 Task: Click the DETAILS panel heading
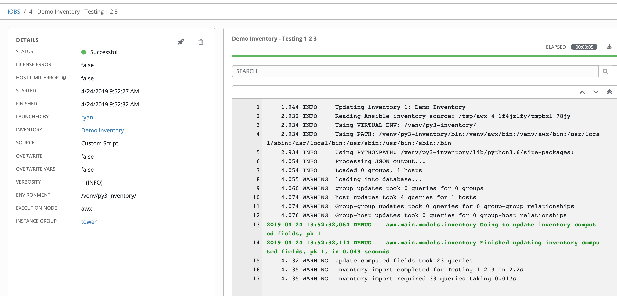[27, 40]
